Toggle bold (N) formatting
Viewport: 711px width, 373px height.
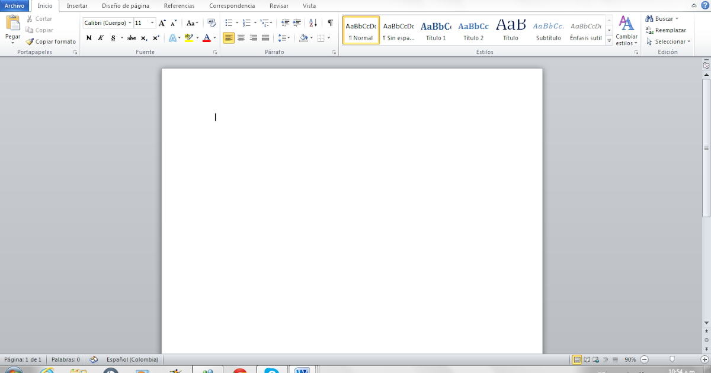pos(89,38)
